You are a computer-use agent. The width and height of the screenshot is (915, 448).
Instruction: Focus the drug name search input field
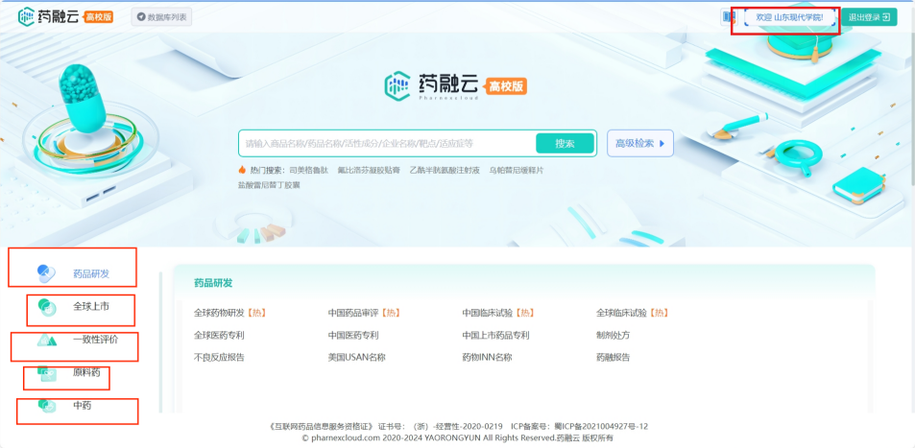click(388, 144)
